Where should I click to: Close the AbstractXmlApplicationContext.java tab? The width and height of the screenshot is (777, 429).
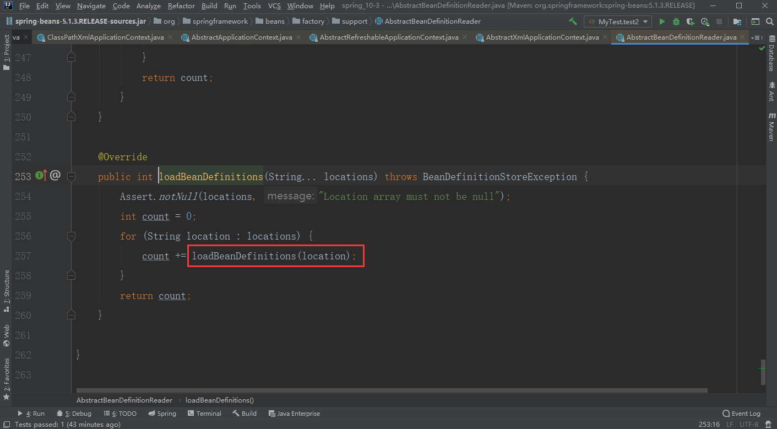pos(605,37)
